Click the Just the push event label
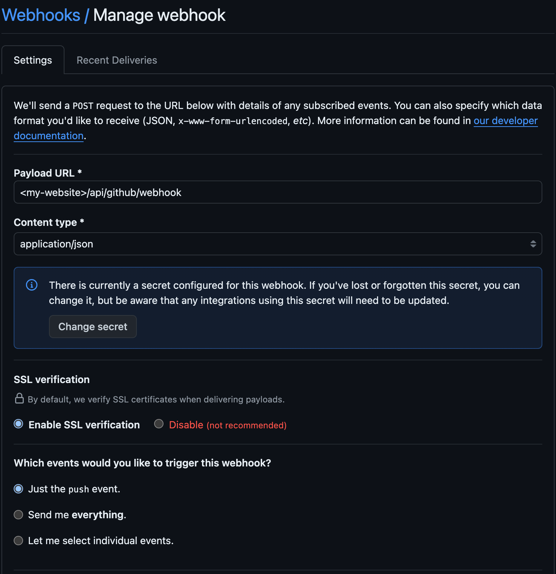The height and width of the screenshot is (574, 556). point(74,489)
